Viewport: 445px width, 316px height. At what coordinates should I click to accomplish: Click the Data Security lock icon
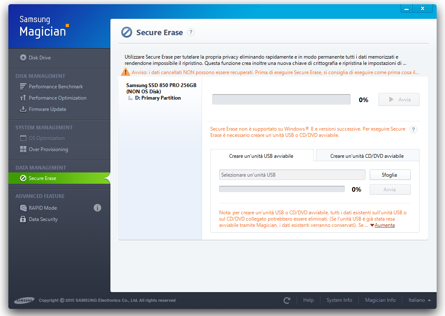23,219
